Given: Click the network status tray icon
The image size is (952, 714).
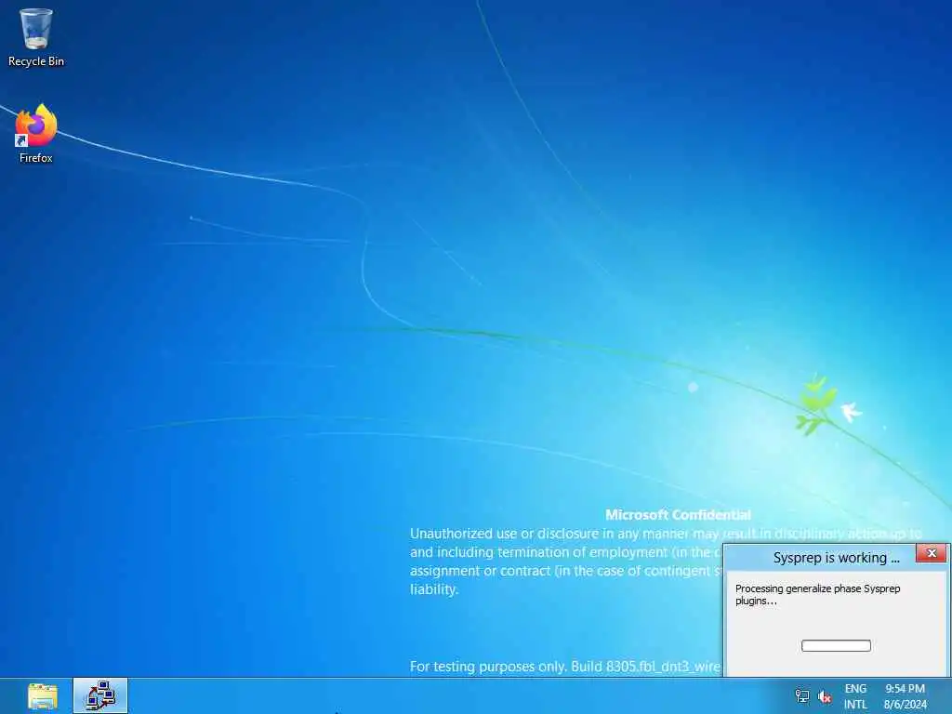Looking at the screenshot, I should tap(802, 696).
